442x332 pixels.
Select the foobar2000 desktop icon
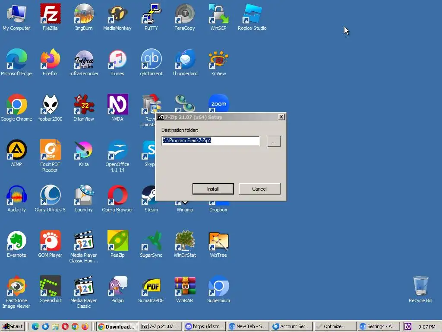click(50, 108)
